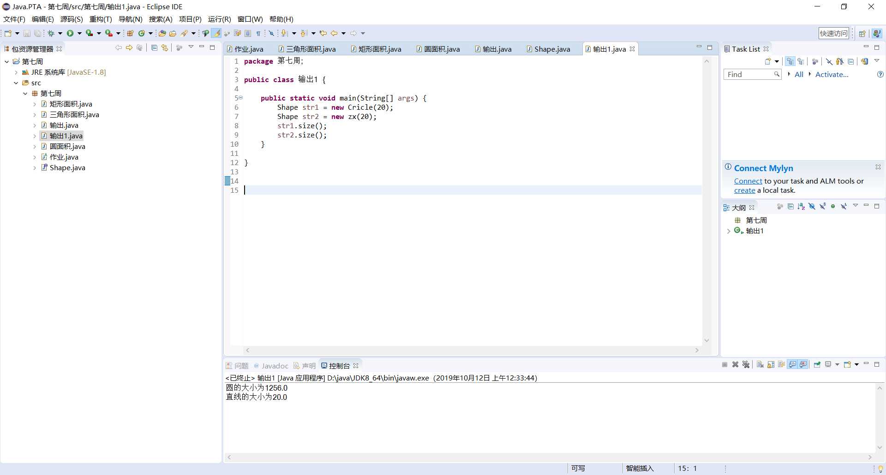
Task: Expand Shape.java tree node
Action: point(35,168)
